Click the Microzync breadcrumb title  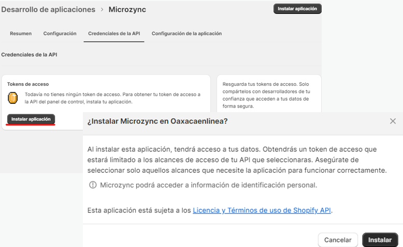pyautogui.click(x=127, y=10)
